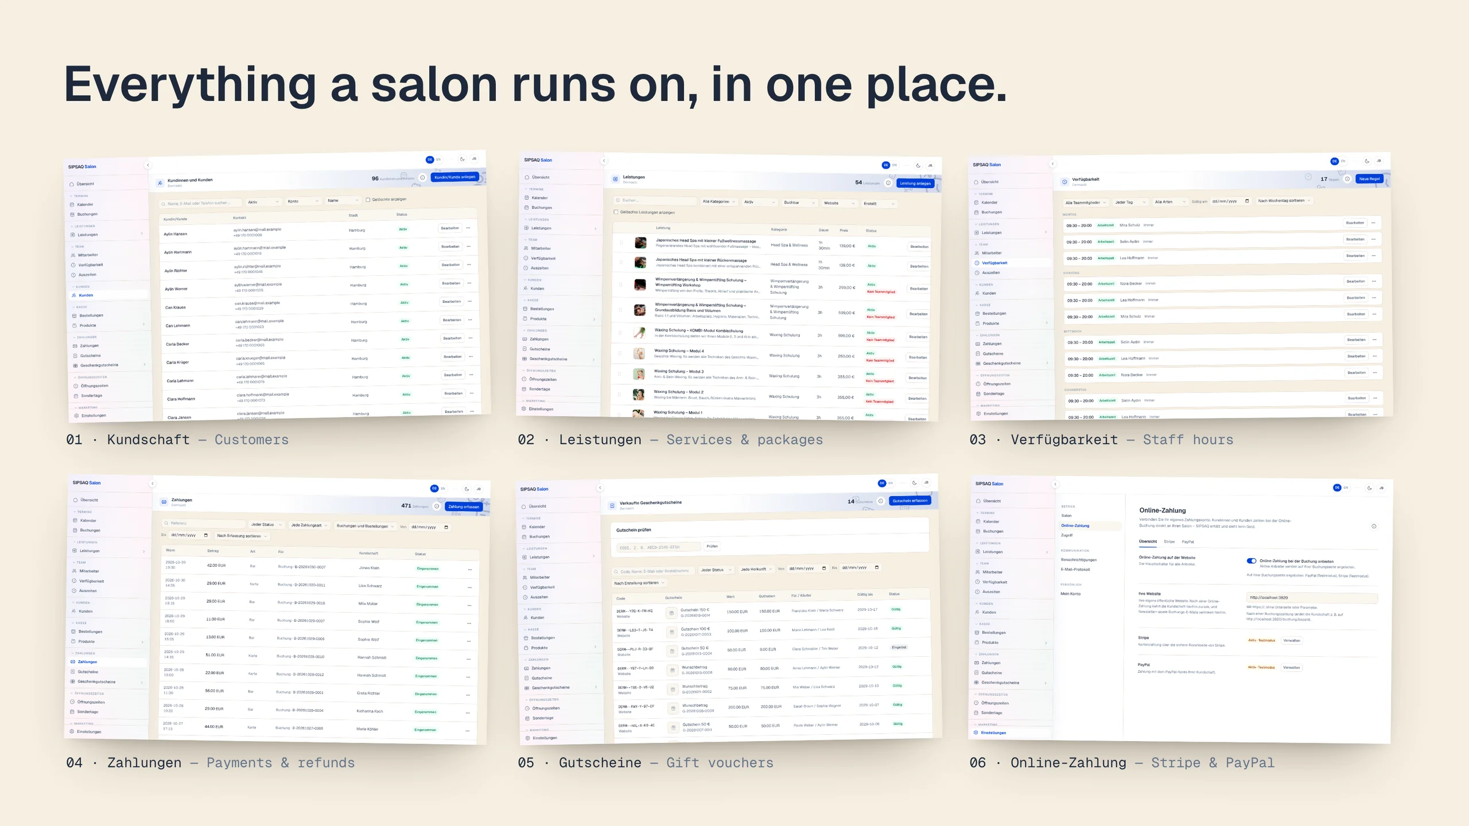Click Prüfen button in Gutschein prüfen card

[x=712, y=546]
